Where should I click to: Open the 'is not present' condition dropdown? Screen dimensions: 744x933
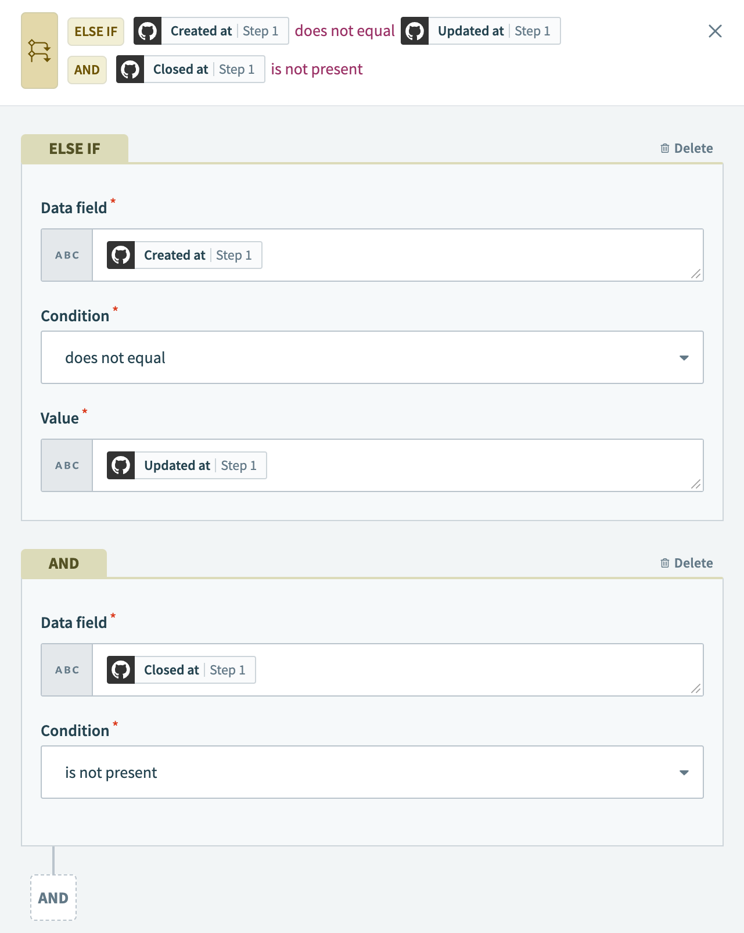(x=372, y=772)
